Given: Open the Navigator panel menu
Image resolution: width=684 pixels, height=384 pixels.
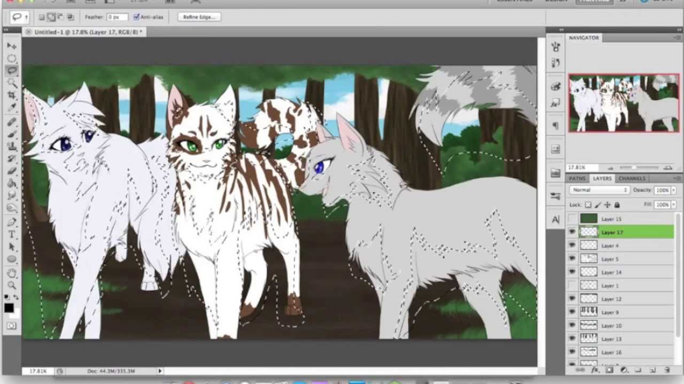Looking at the screenshot, I should 677,38.
